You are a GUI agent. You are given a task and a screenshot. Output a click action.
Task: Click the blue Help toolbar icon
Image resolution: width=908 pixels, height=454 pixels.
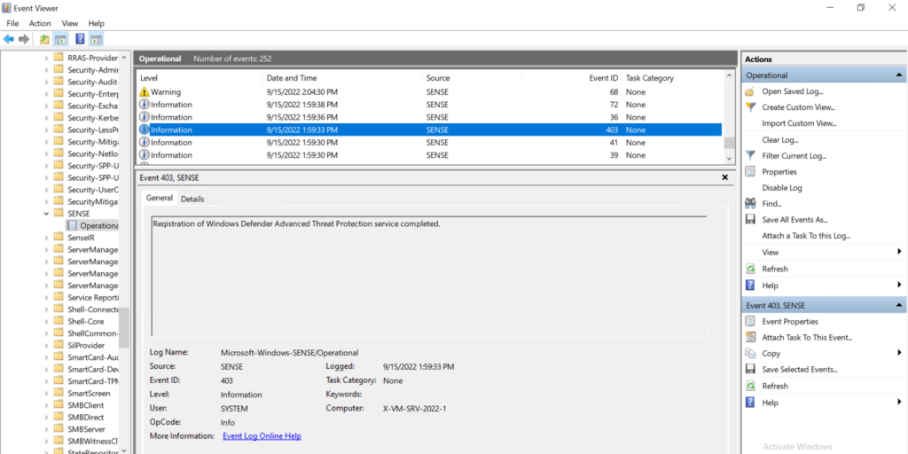[81, 39]
